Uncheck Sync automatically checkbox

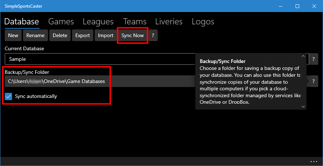tap(9, 96)
